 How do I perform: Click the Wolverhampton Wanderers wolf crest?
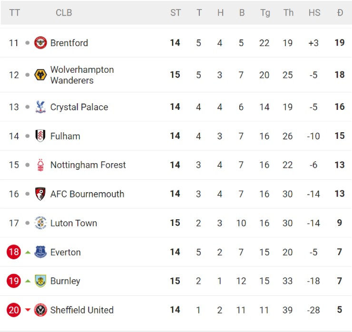[40, 75]
